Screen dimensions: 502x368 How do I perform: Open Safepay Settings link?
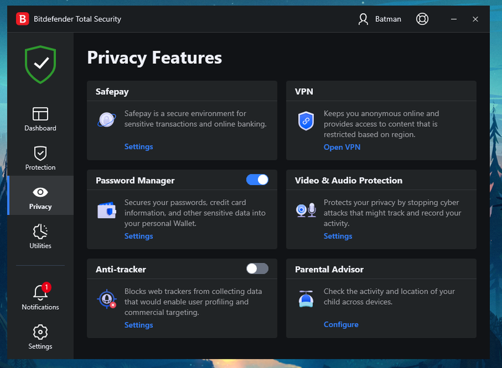pos(139,146)
